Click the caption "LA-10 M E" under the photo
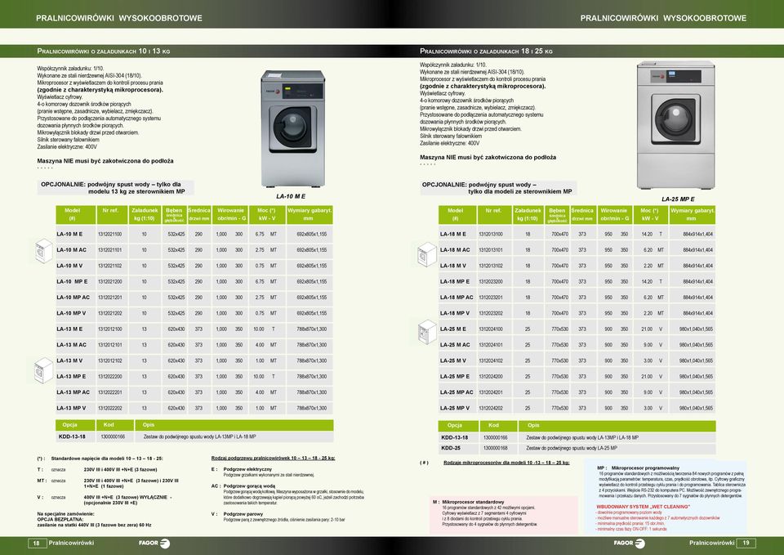This screenshot has height=555, width=784. 291,196
